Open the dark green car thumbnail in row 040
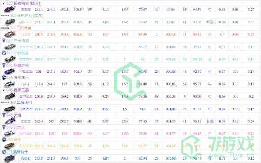 pos(10,22)
